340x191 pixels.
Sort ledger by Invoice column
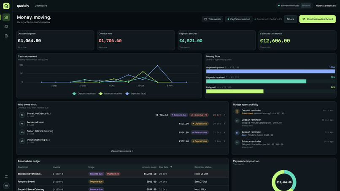coord(57,167)
